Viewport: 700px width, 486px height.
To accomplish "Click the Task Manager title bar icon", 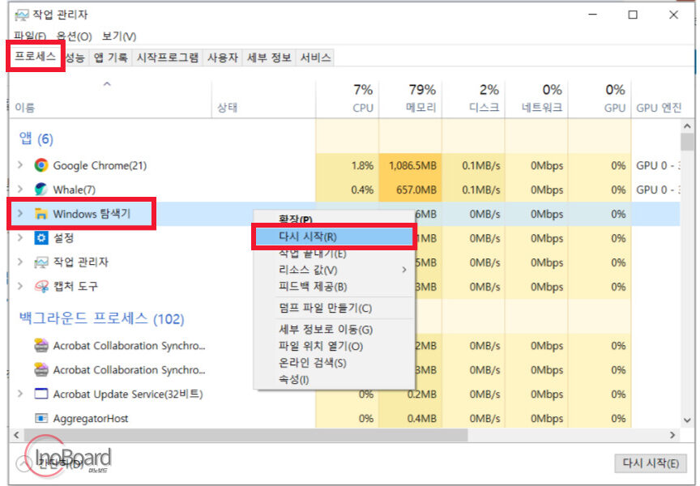I will pyautogui.click(x=21, y=15).
